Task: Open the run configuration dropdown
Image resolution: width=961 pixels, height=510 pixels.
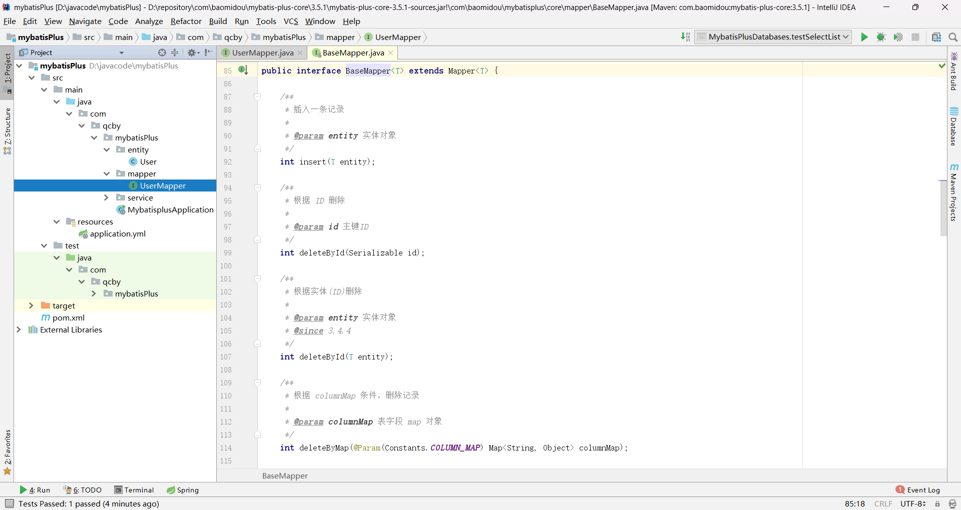Action: coord(773,37)
